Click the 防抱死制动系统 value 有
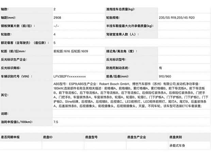211x158 pixels. tap(161, 68)
